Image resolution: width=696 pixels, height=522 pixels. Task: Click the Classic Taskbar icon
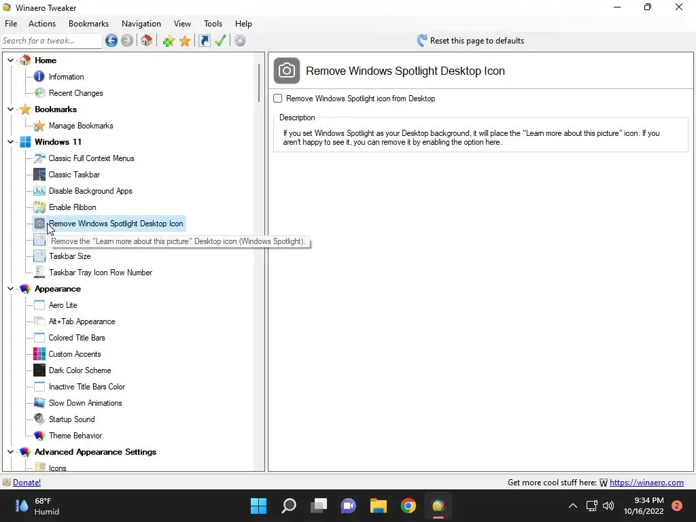(x=39, y=175)
